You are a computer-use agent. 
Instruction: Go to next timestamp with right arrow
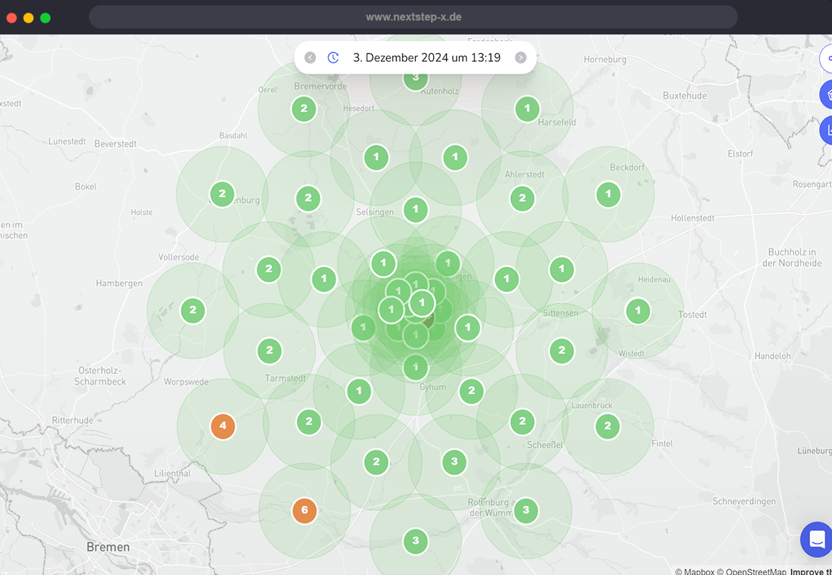tap(521, 58)
